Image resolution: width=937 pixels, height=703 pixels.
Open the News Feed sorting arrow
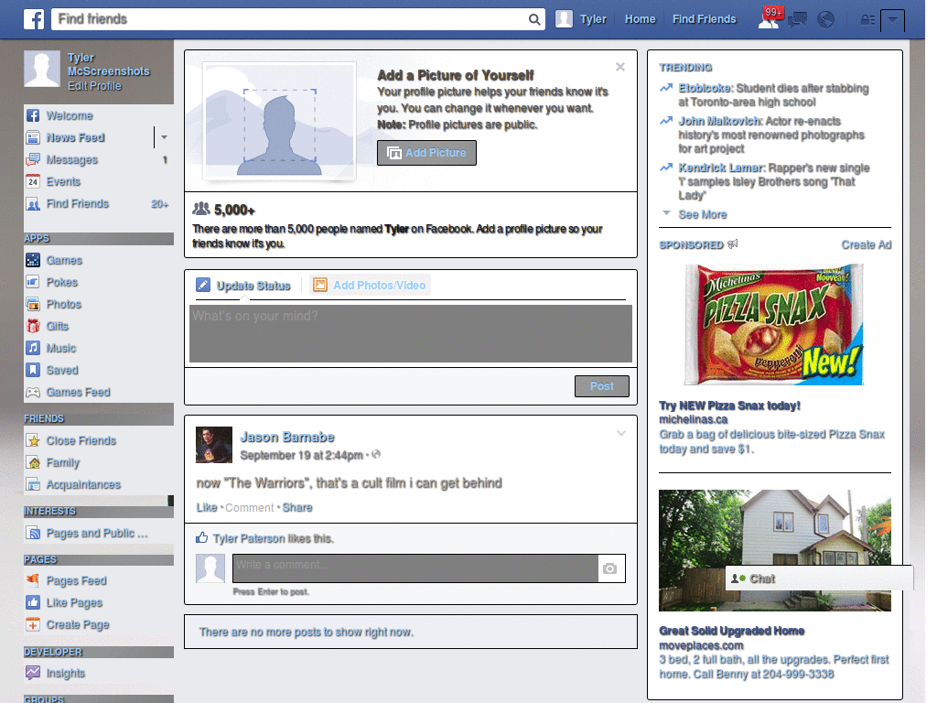164,137
